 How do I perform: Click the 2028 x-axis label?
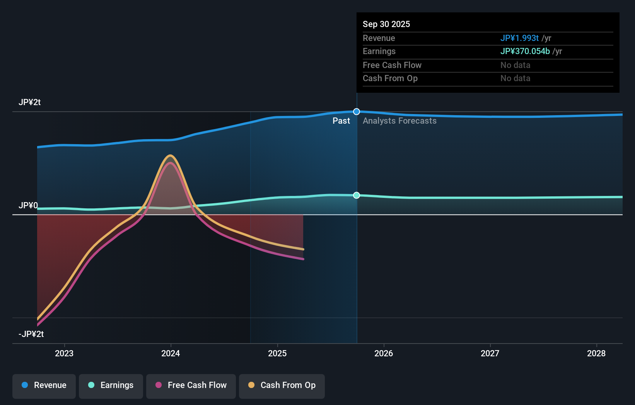coord(596,353)
